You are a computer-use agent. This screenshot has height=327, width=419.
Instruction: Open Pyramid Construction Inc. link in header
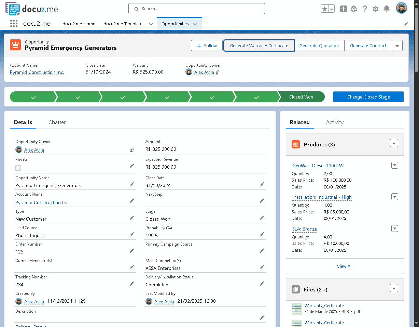37,72
